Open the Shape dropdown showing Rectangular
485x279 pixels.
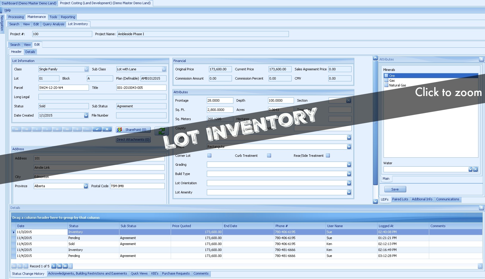click(x=348, y=147)
